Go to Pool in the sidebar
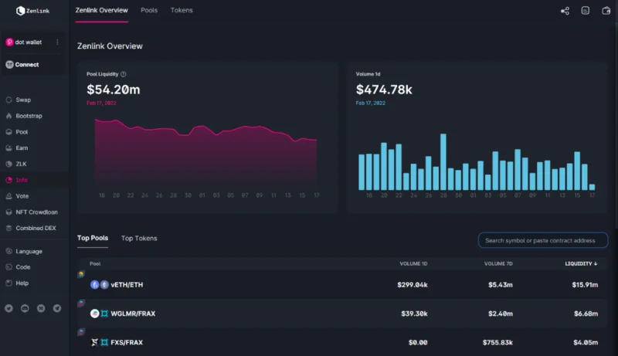Image resolution: width=618 pixels, height=356 pixels. (x=22, y=132)
